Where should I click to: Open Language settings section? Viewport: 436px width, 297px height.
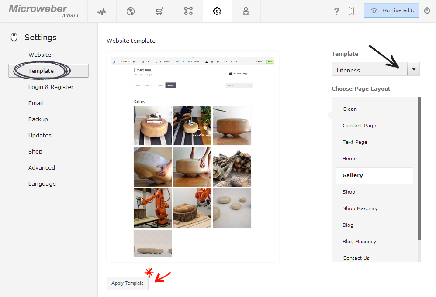42,184
